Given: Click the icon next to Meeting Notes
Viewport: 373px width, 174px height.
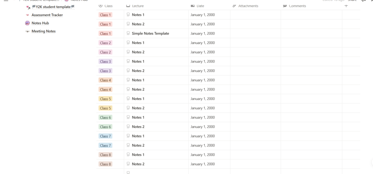Looking at the screenshot, I should point(27,32).
